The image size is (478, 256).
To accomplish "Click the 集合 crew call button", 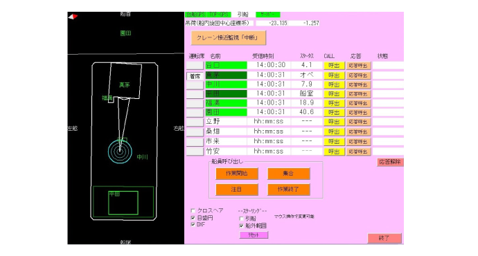I will pos(288,174).
